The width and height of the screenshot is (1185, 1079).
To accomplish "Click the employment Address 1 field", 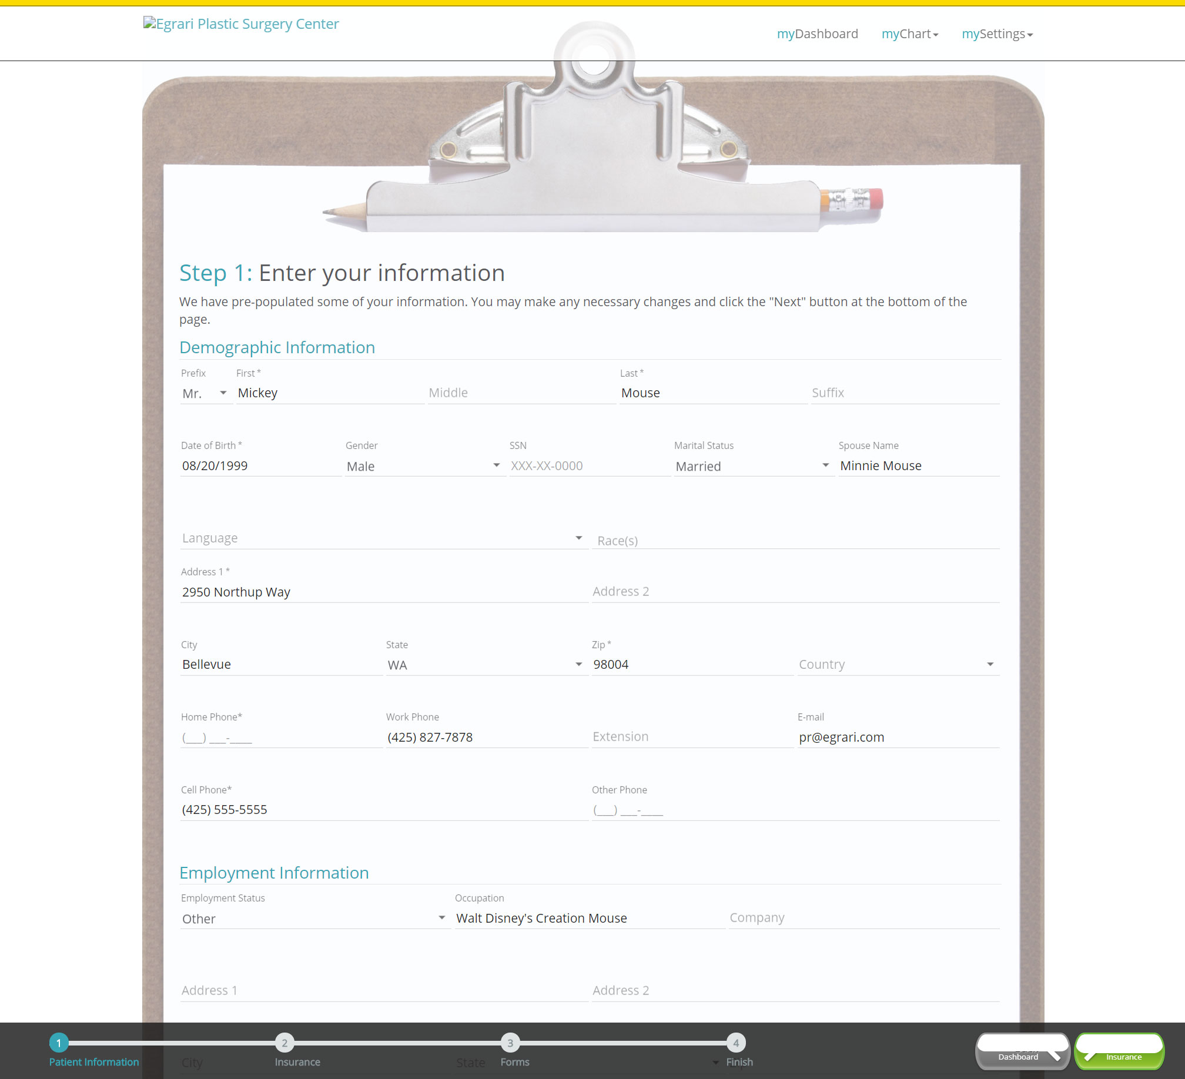I will [384, 991].
